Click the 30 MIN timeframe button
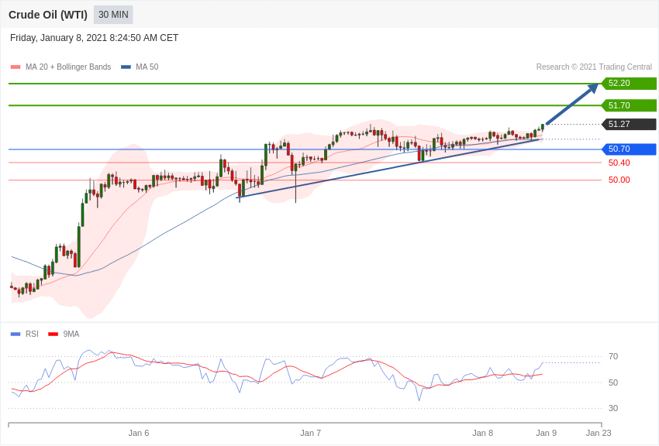This screenshot has height=446, width=659. coord(113,15)
